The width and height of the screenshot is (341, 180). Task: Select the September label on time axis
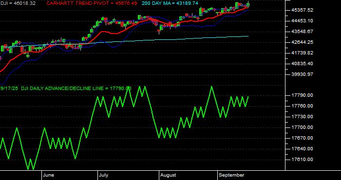[x=231, y=175]
